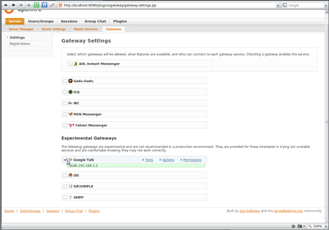The height and width of the screenshot is (230, 329).
Task: Click the footer Plugins link
Action: click(94, 210)
